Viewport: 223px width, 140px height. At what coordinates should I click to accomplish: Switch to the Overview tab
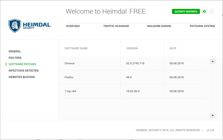tap(73, 26)
